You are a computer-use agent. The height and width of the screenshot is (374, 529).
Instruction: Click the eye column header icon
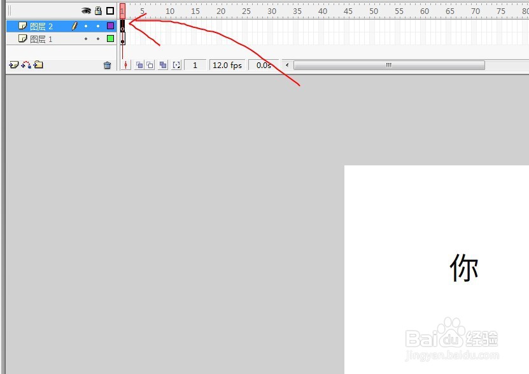point(86,11)
